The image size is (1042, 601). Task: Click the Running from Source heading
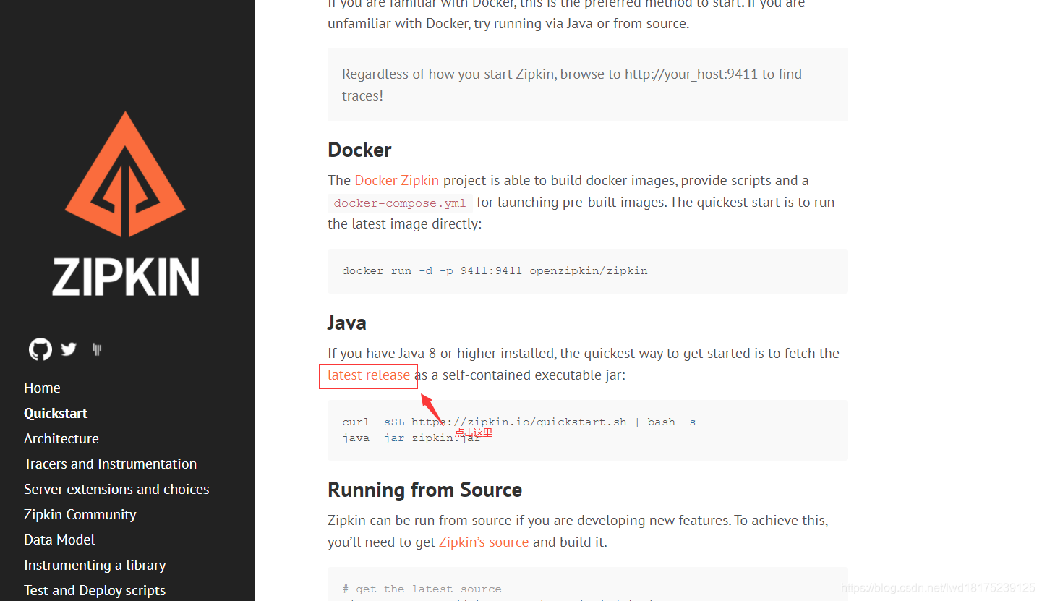click(x=425, y=490)
